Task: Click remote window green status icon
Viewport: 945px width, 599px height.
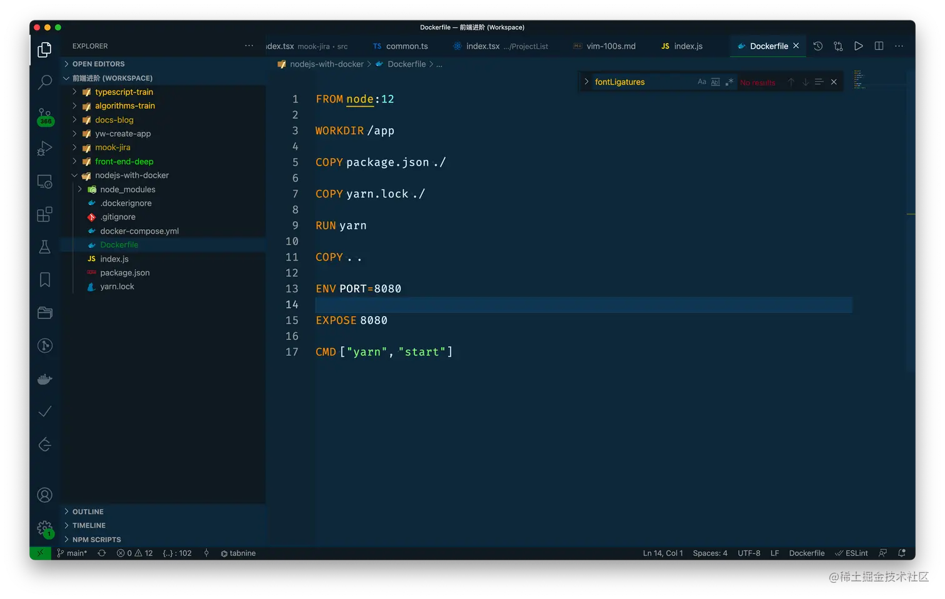Action: (40, 553)
